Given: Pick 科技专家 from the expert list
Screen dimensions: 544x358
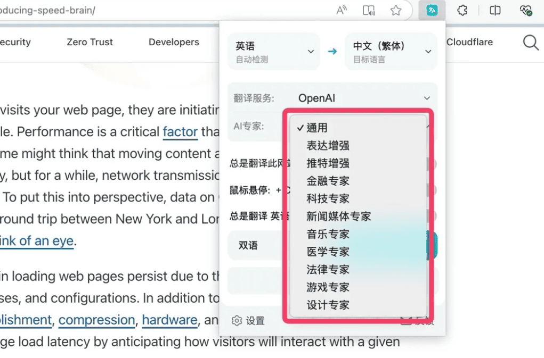Looking at the screenshot, I should (359, 199).
